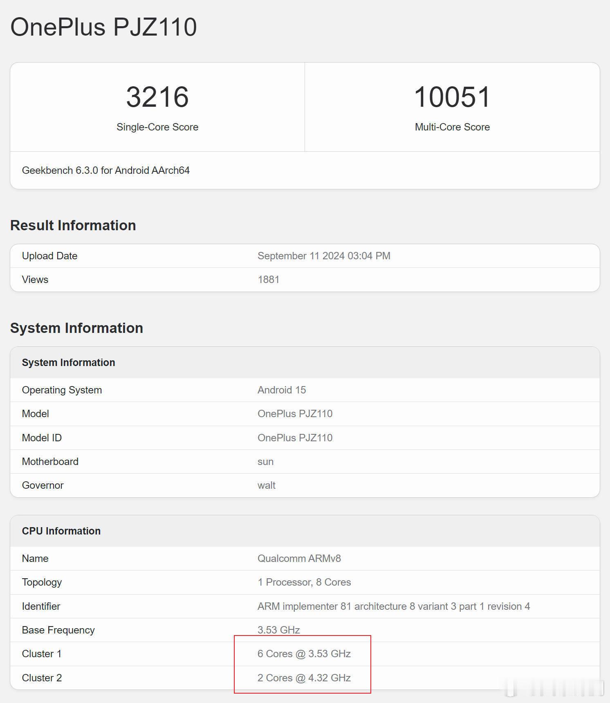The height and width of the screenshot is (703, 610).
Task: Click the "Upload Date" row label
Action: [x=49, y=256]
